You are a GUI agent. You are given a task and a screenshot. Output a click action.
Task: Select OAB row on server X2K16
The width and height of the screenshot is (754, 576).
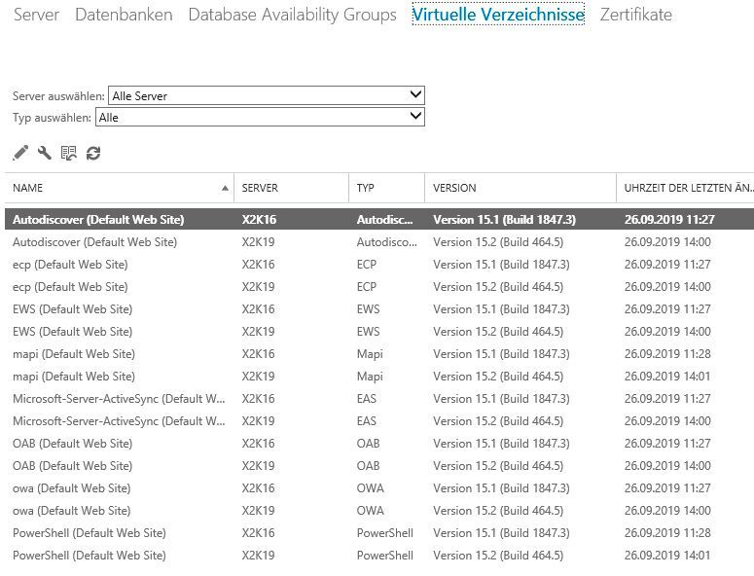coord(379,444)
